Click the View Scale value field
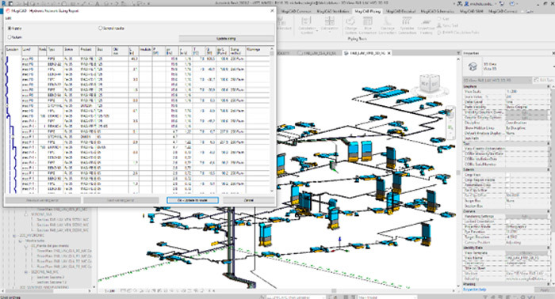The image size is (555, 299). coord(526,92)
